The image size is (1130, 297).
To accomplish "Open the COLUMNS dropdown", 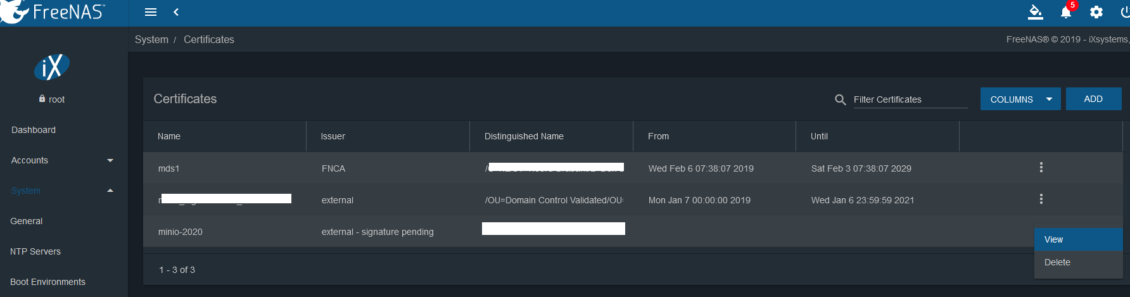I will click(1020, 99).
